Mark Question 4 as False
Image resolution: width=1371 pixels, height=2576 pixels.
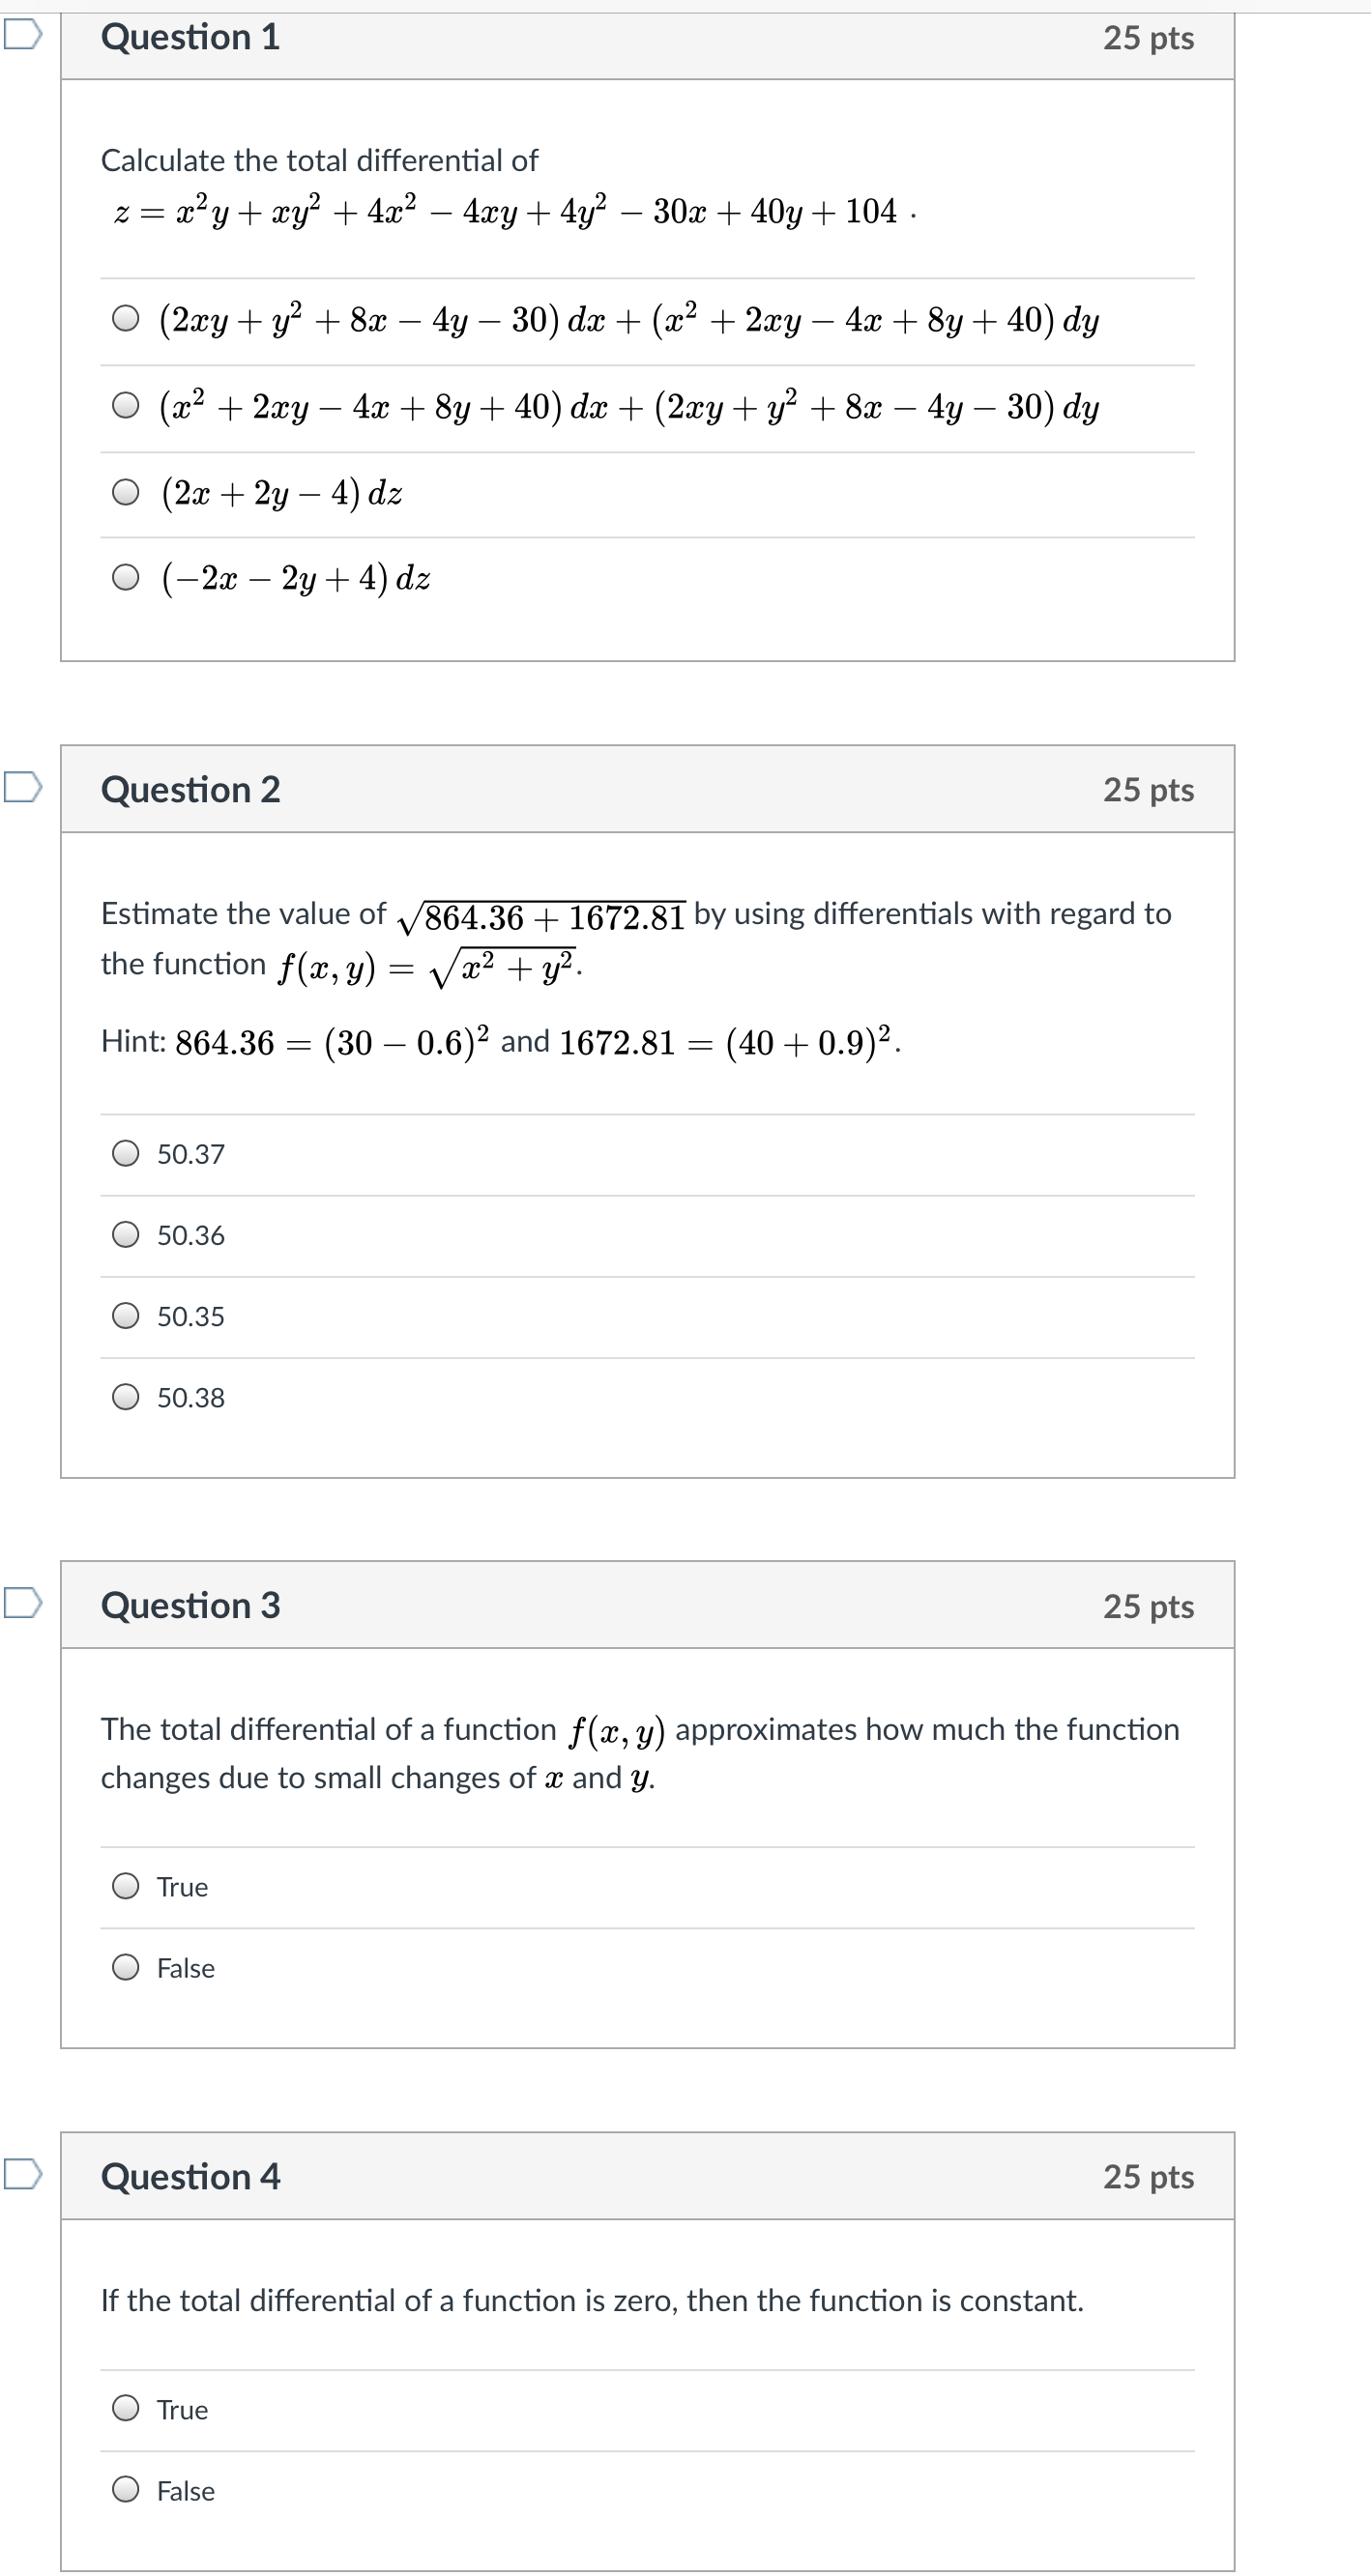tap(125, 2490)
